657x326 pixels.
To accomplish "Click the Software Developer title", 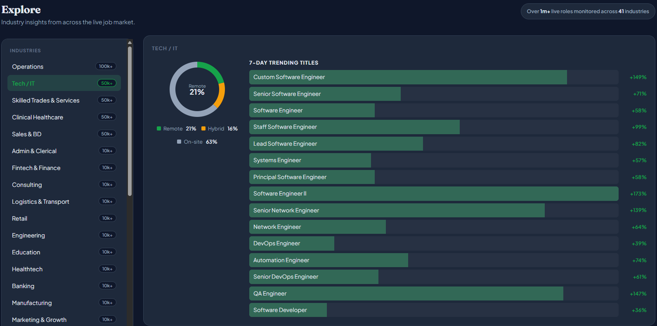I will click(280, 310).
